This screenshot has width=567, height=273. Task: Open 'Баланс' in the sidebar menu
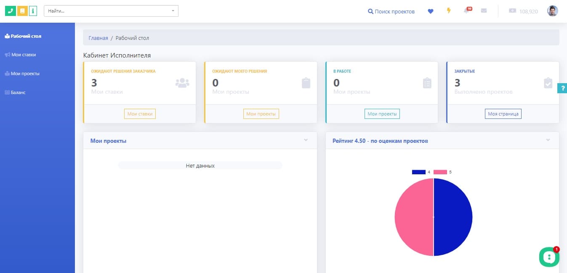pos(18,92)
